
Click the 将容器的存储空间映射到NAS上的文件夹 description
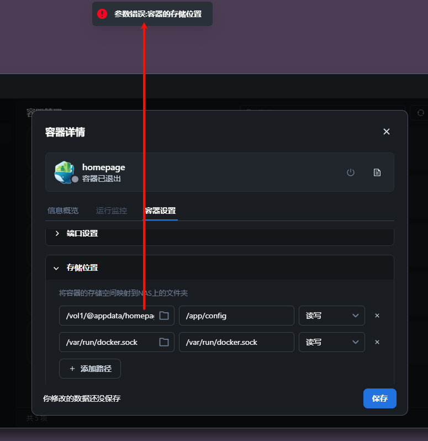123,293
